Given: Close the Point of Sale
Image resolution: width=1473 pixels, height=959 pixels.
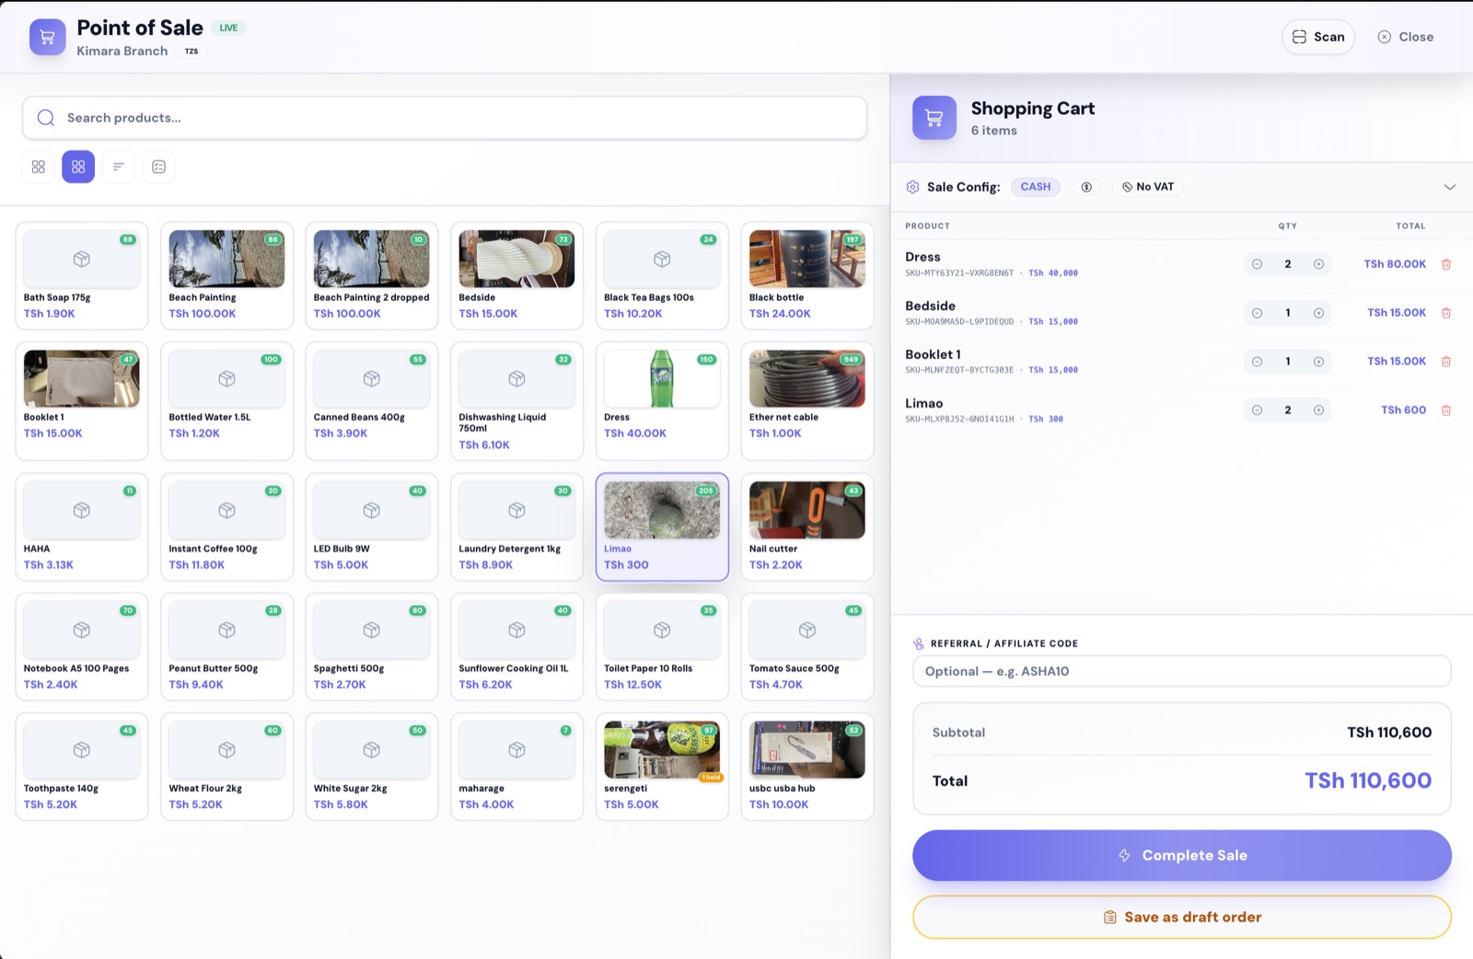Looking at the screenshot, I should tap(1406, 37).
